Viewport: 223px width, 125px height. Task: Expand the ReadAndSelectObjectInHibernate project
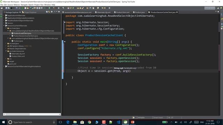pos(4,20)
